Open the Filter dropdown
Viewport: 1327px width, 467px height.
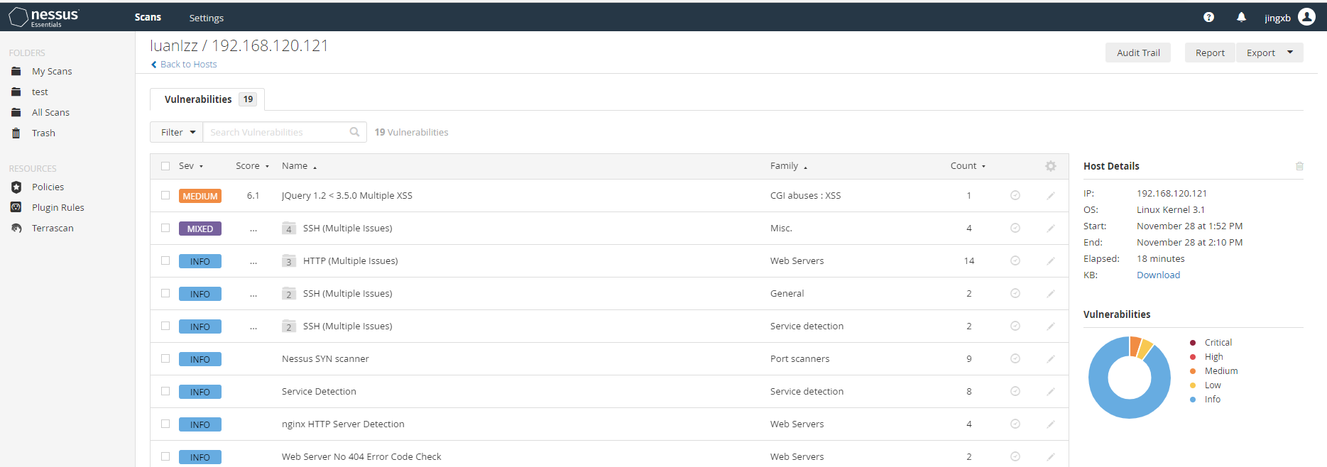pyautogui.click(x=177, y=132)
